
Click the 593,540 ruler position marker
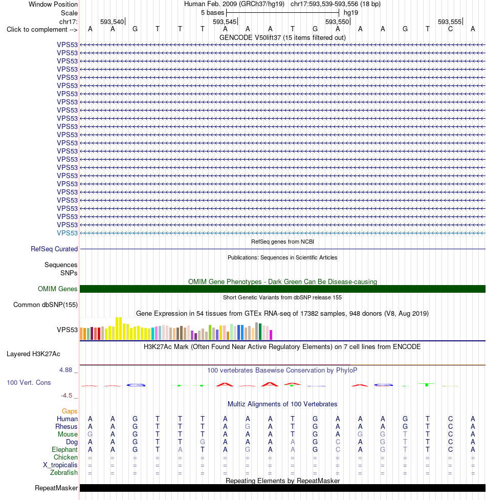tap(112, 21)
